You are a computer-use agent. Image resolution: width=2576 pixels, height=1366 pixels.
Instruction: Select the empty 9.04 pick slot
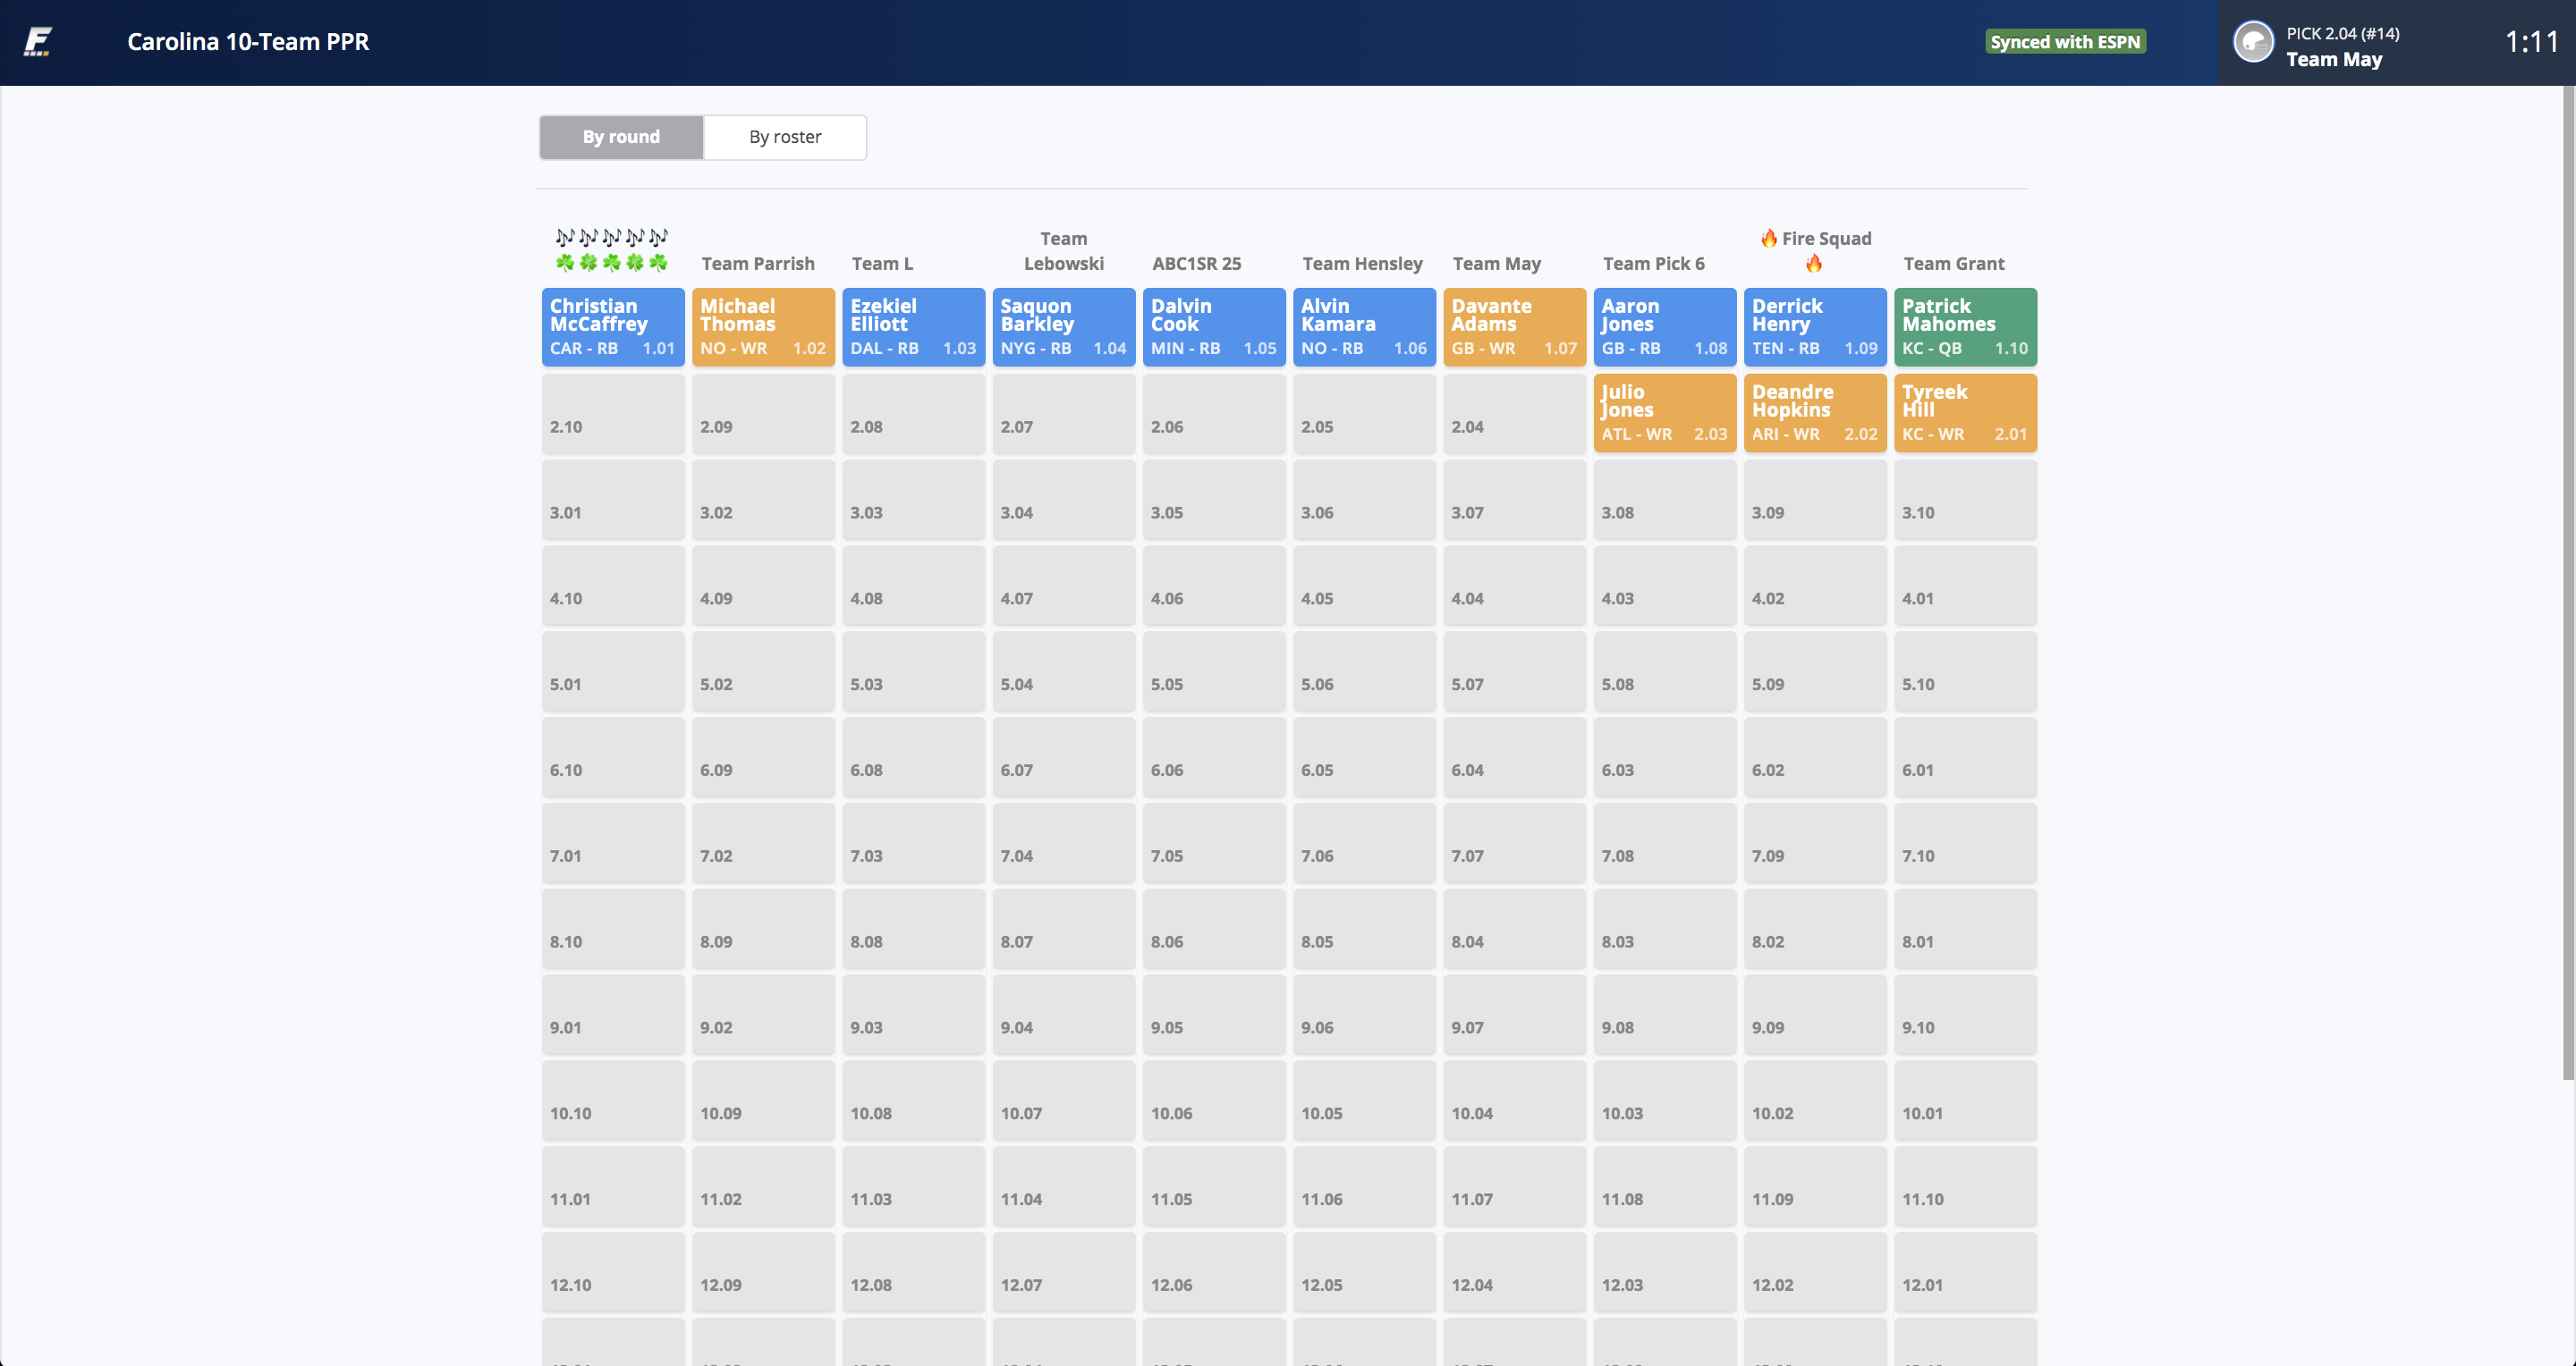click(1064, 1015)
